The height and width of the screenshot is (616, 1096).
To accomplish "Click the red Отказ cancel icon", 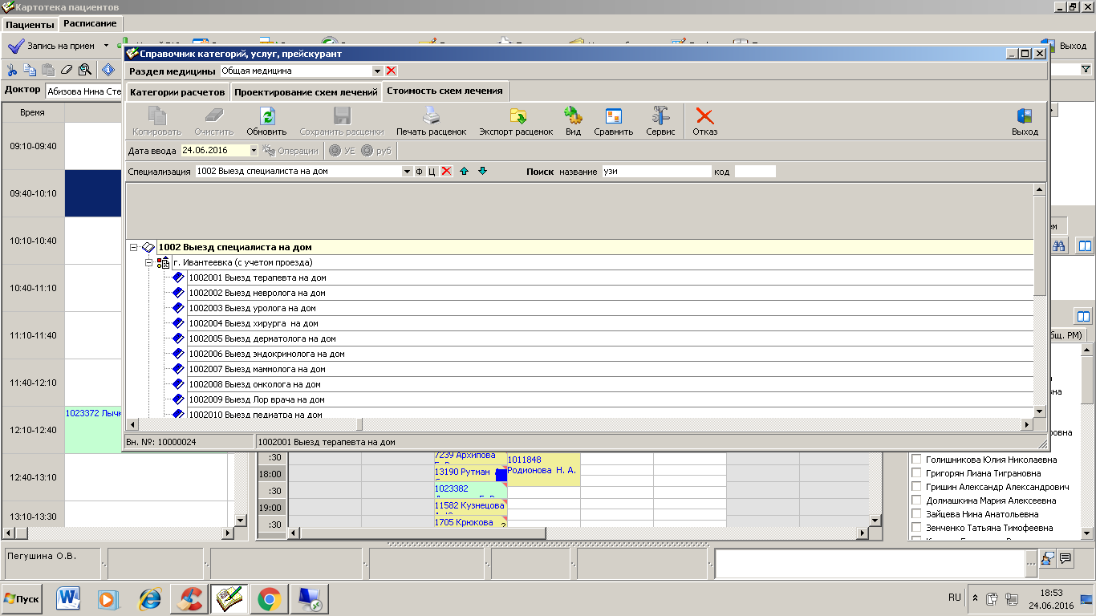I will (704, 115).
